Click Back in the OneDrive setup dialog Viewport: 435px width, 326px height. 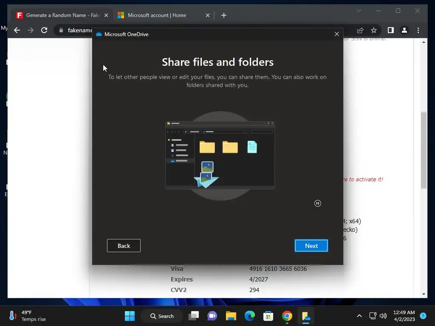pyautogui.click(x=124, y=246)
